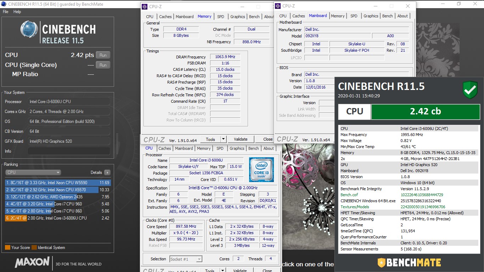Open About tab in Mainboard CPU-Z window
484x272 pixels.
coord(403,16)
